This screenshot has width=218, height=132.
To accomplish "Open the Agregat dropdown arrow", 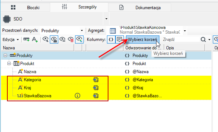I will coord(185,31).
